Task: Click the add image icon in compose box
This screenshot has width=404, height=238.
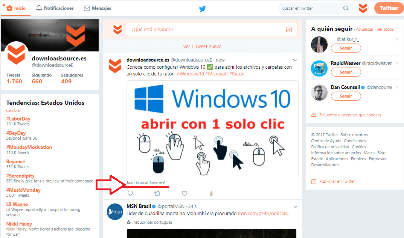Action: [289, 30]
